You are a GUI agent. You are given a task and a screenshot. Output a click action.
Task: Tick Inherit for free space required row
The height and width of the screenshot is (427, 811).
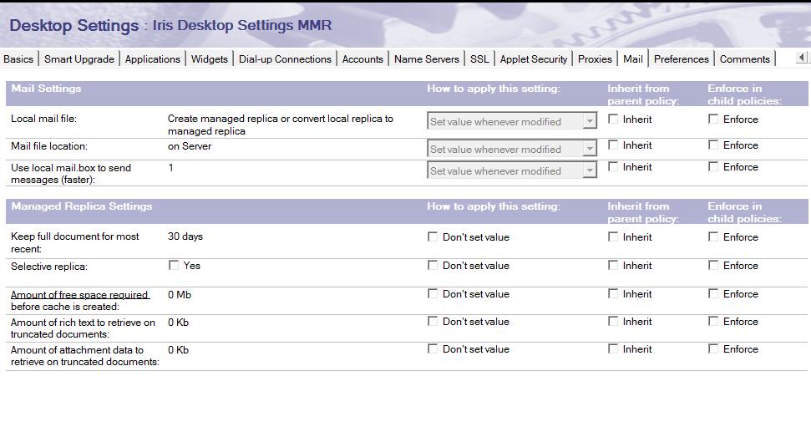(613, 293)
